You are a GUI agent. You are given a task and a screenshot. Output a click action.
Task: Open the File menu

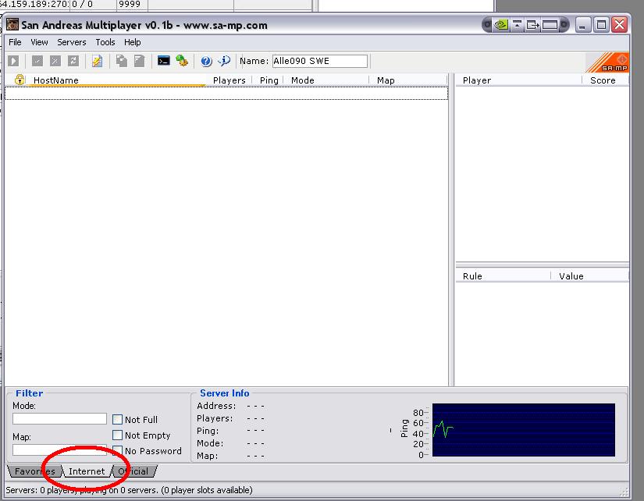(15, 42)
